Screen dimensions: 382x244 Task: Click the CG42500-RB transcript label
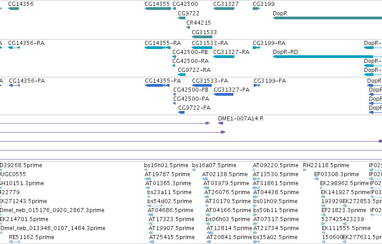(x=190, y=52)
